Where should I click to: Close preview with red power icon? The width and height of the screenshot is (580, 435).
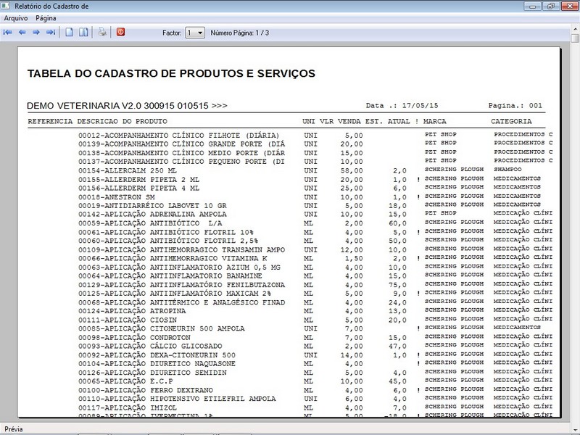coord(120,33)
